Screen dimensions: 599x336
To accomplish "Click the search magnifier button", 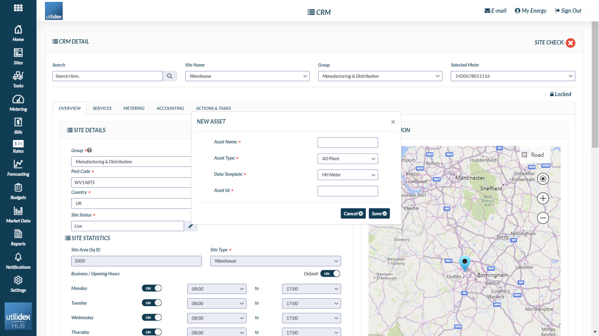I will pos(169,76).
